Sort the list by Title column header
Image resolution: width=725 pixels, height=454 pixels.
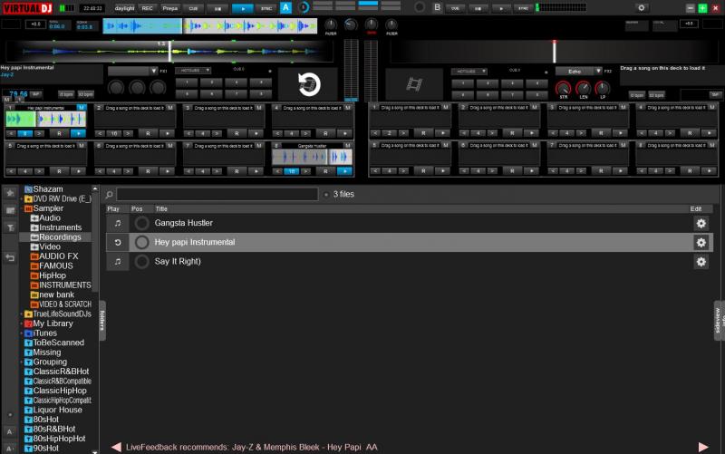161,209
